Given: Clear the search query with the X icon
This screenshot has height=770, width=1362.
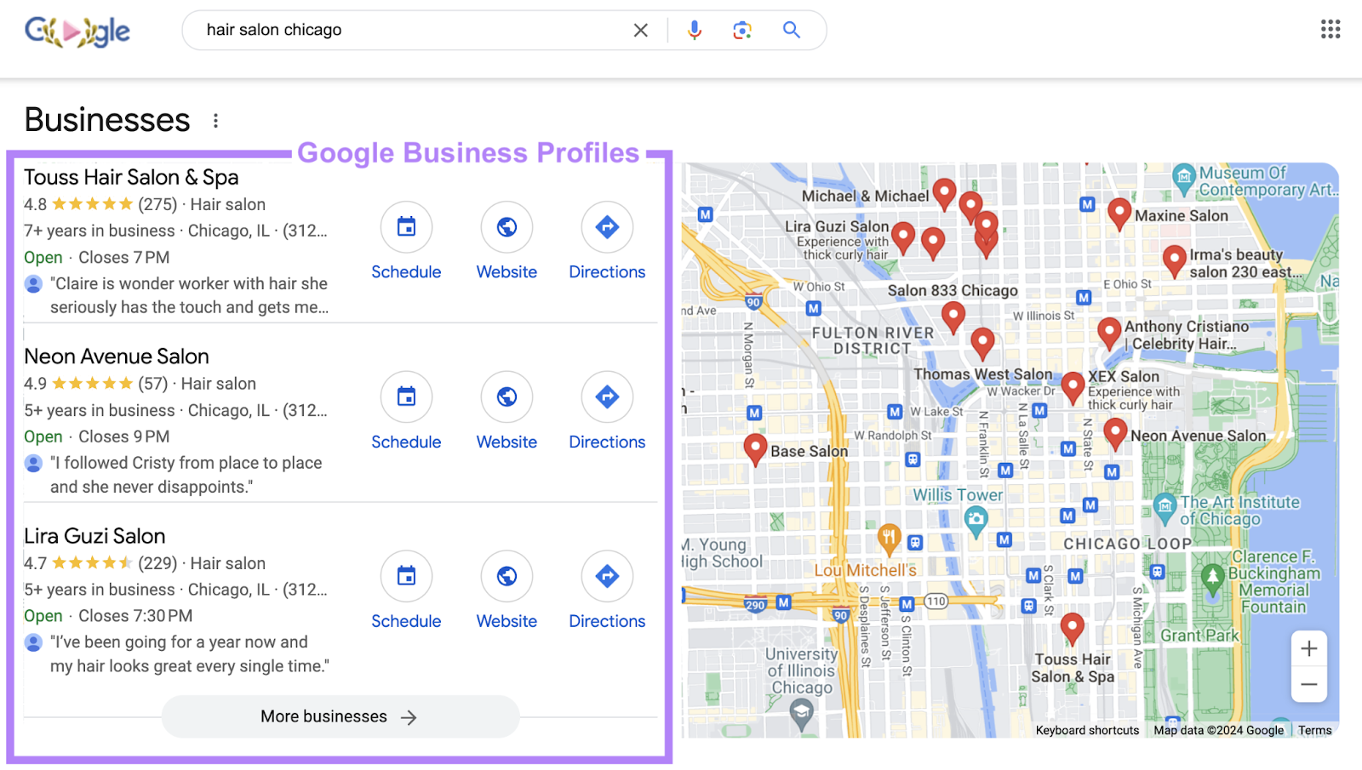Looking at the screenshot, I should tap(641, 30).
